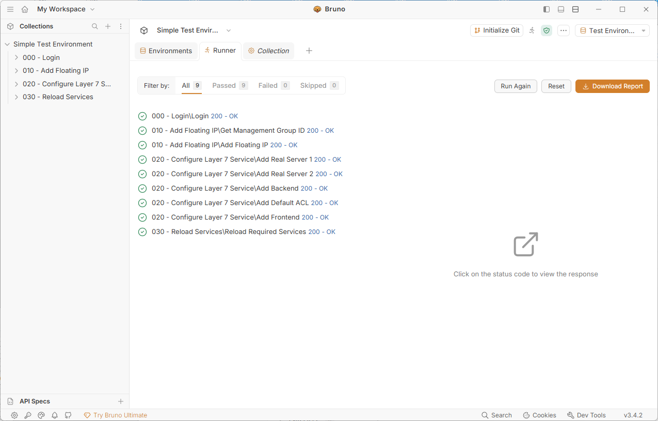Screen dimensions: 658x421
Task: Open status code for Add Frontend
Action: point(315,217)
